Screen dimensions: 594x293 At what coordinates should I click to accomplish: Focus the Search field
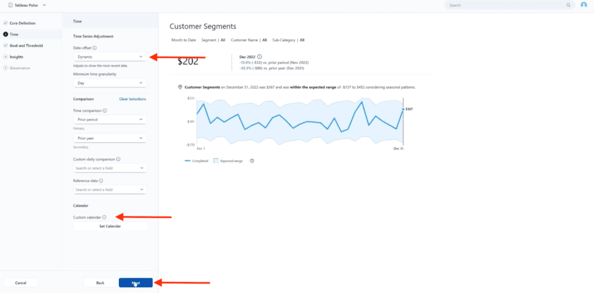(509, 5)
